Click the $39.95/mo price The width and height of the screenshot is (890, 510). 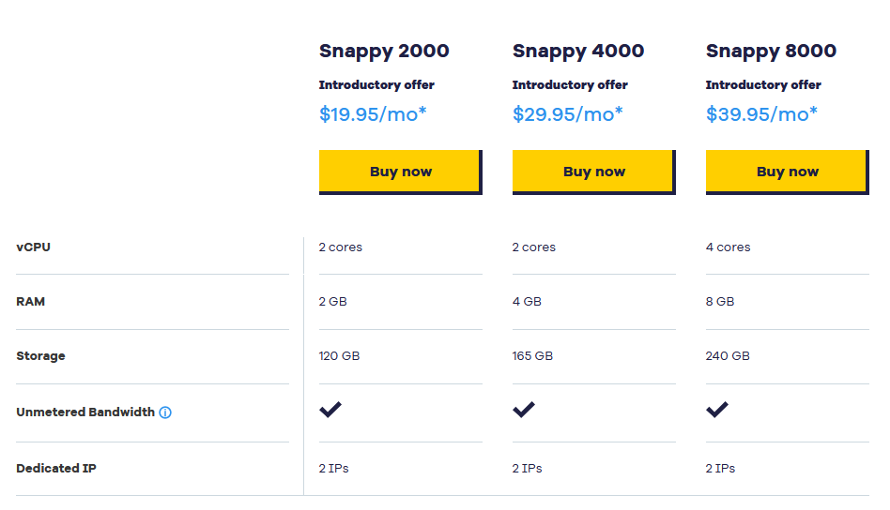[761, 114]
